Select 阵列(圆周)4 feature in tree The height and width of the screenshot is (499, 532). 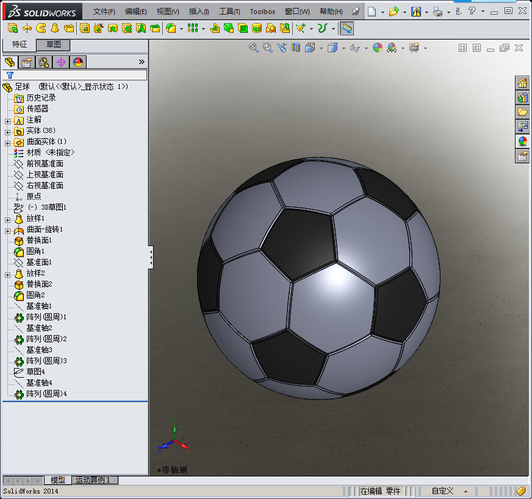[x=46, y=394]
